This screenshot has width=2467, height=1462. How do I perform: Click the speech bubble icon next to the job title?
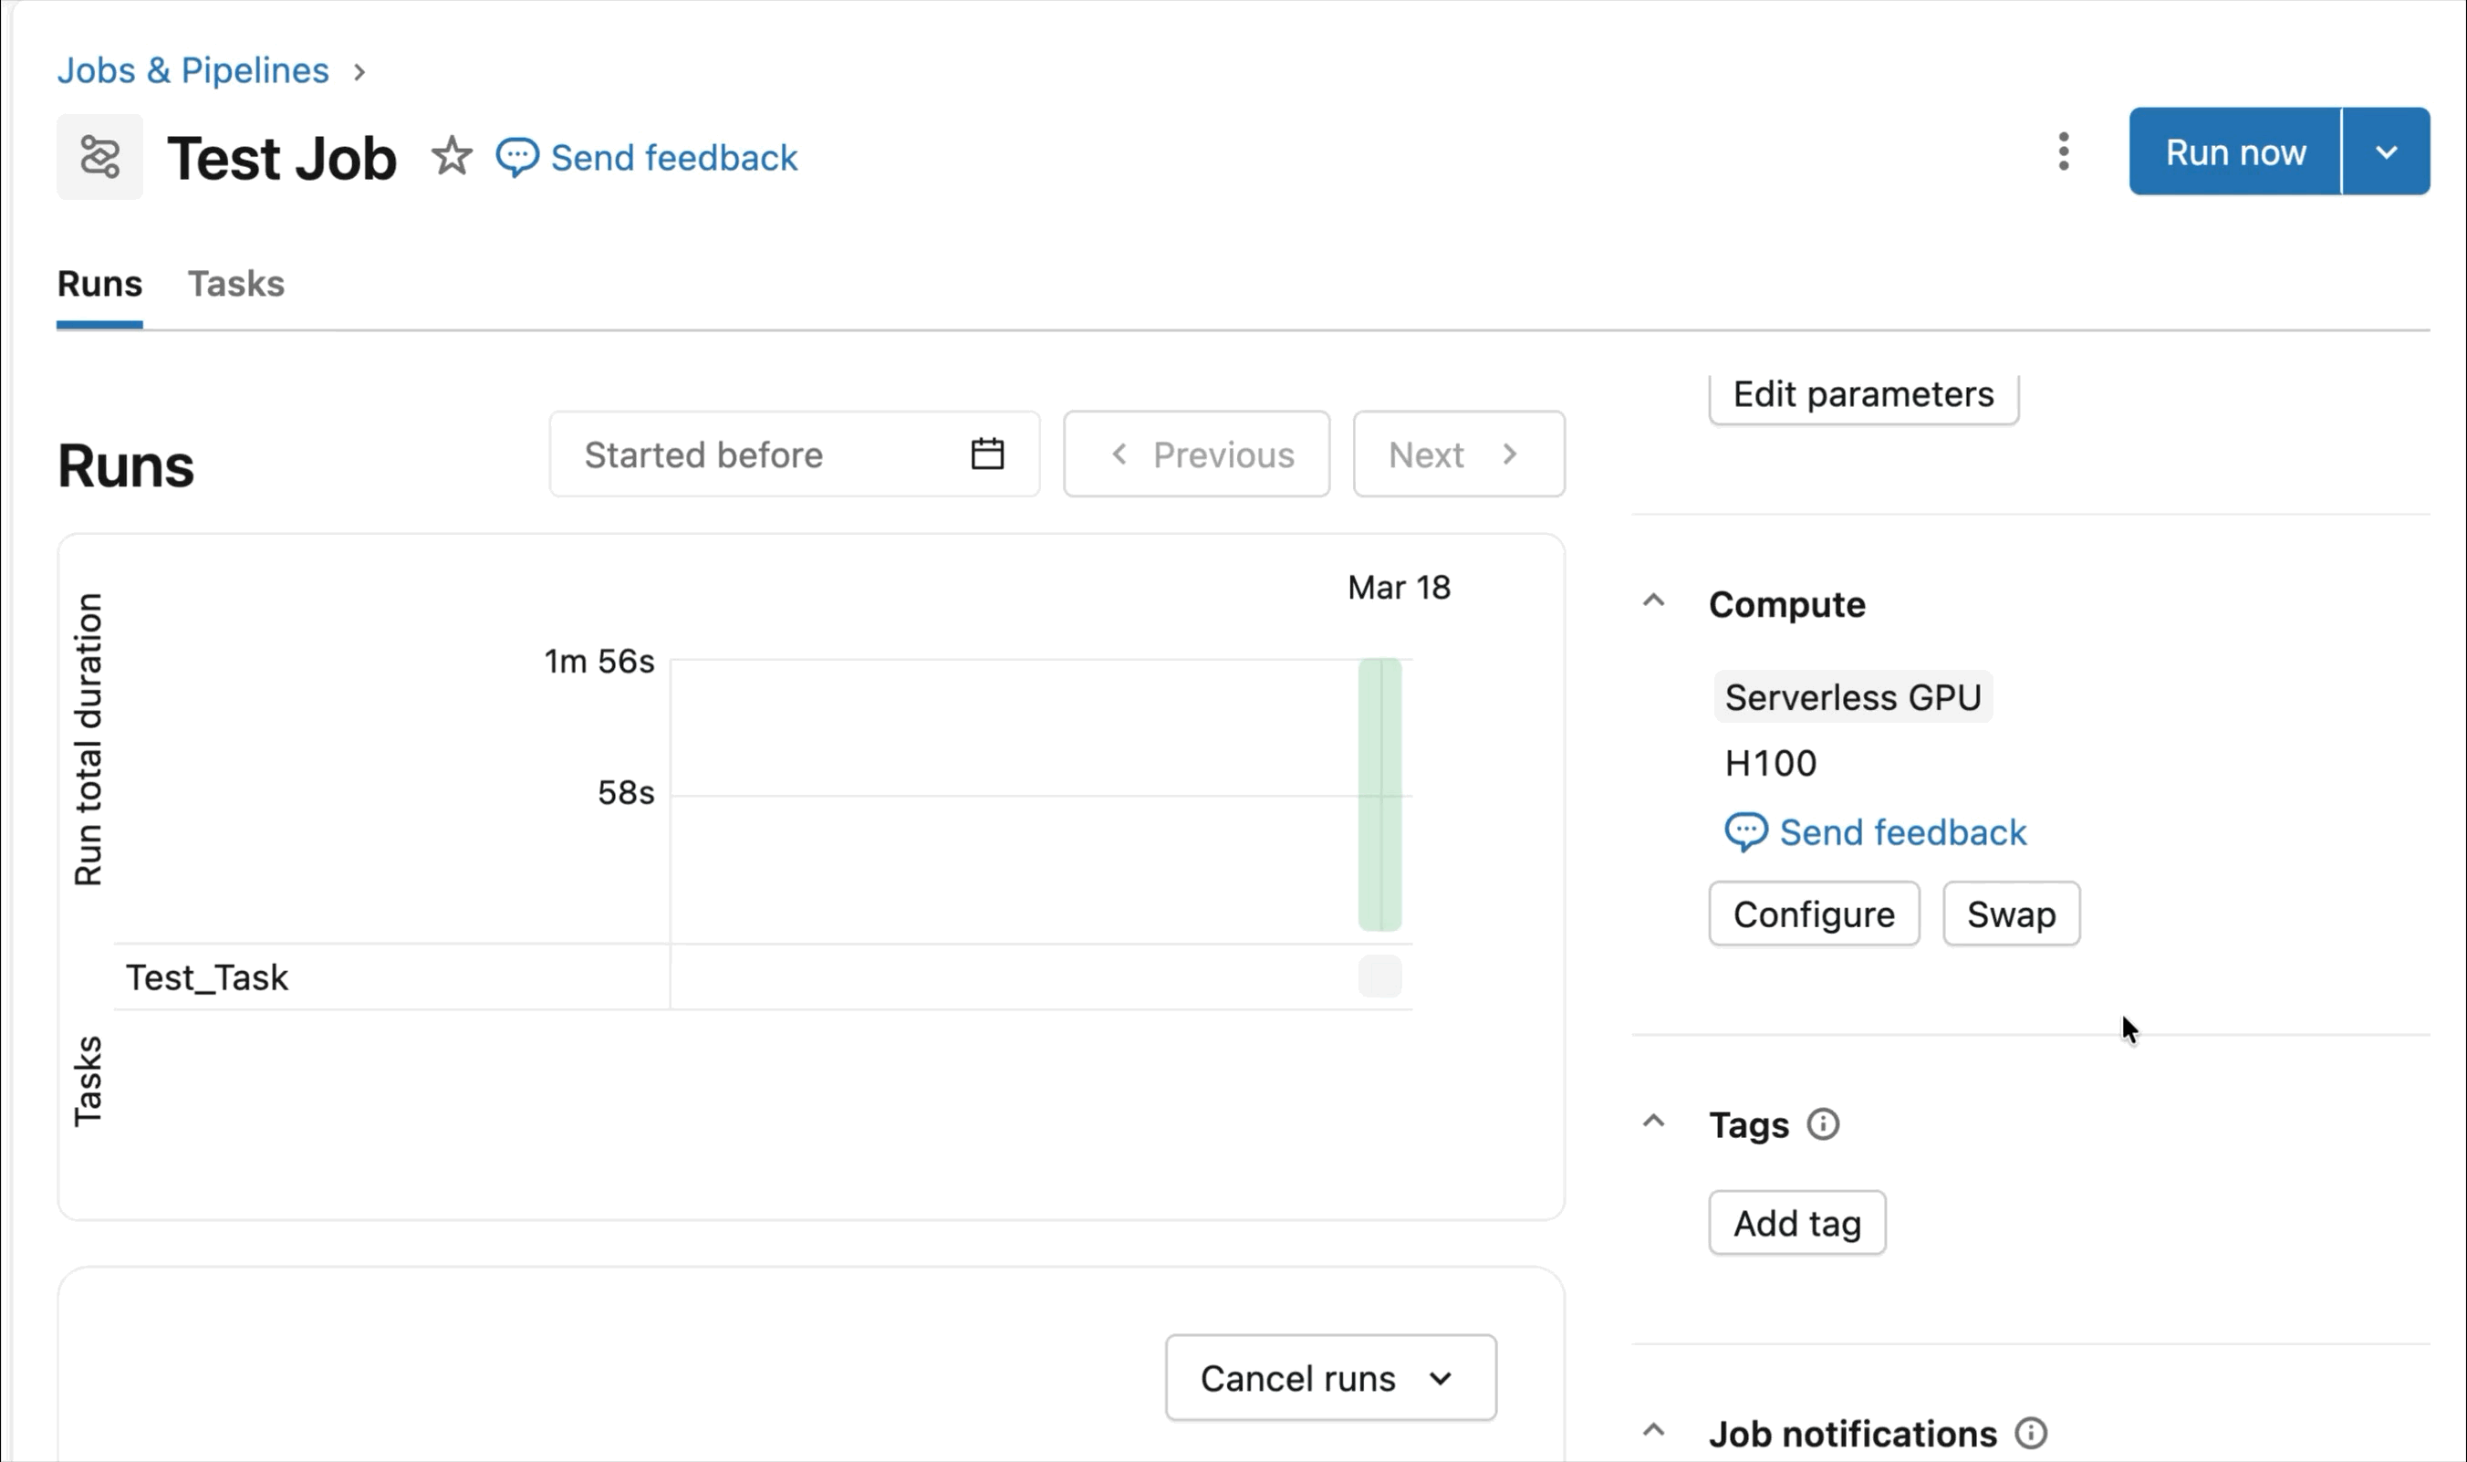pyautogui.click(x=517, y=158)
